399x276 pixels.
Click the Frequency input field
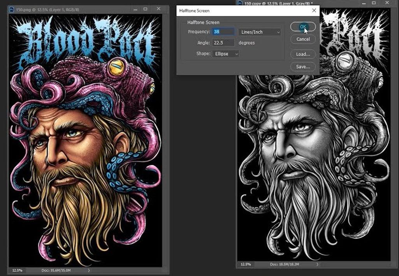point(223,32)
